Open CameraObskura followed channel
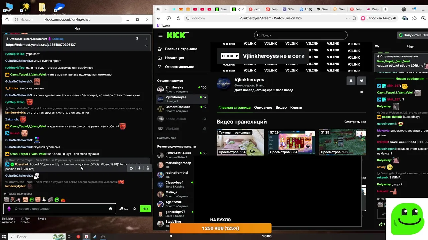The height and width of the screenshot is (240, 428). click(x=182, y=109)
